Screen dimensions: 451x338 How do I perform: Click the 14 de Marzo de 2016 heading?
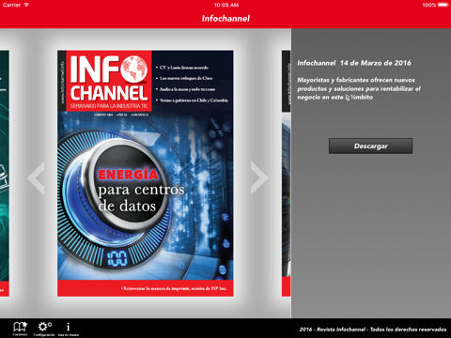[x=376, y=63]
